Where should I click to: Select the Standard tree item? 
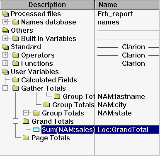point(26,47)
